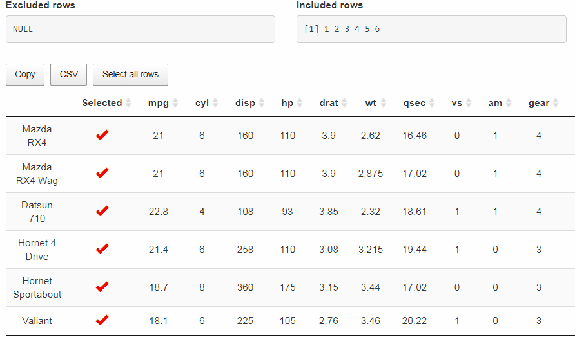The image size is (575, 337).
Task: Uncheck Hornet Sportabout selected mark
Action: pos(102,287)
